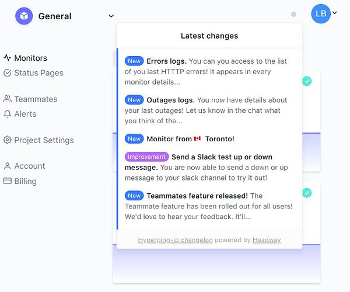Click the Alerts bell icon
The height and width of the screenshot is (292, 350).
[8, 114]
